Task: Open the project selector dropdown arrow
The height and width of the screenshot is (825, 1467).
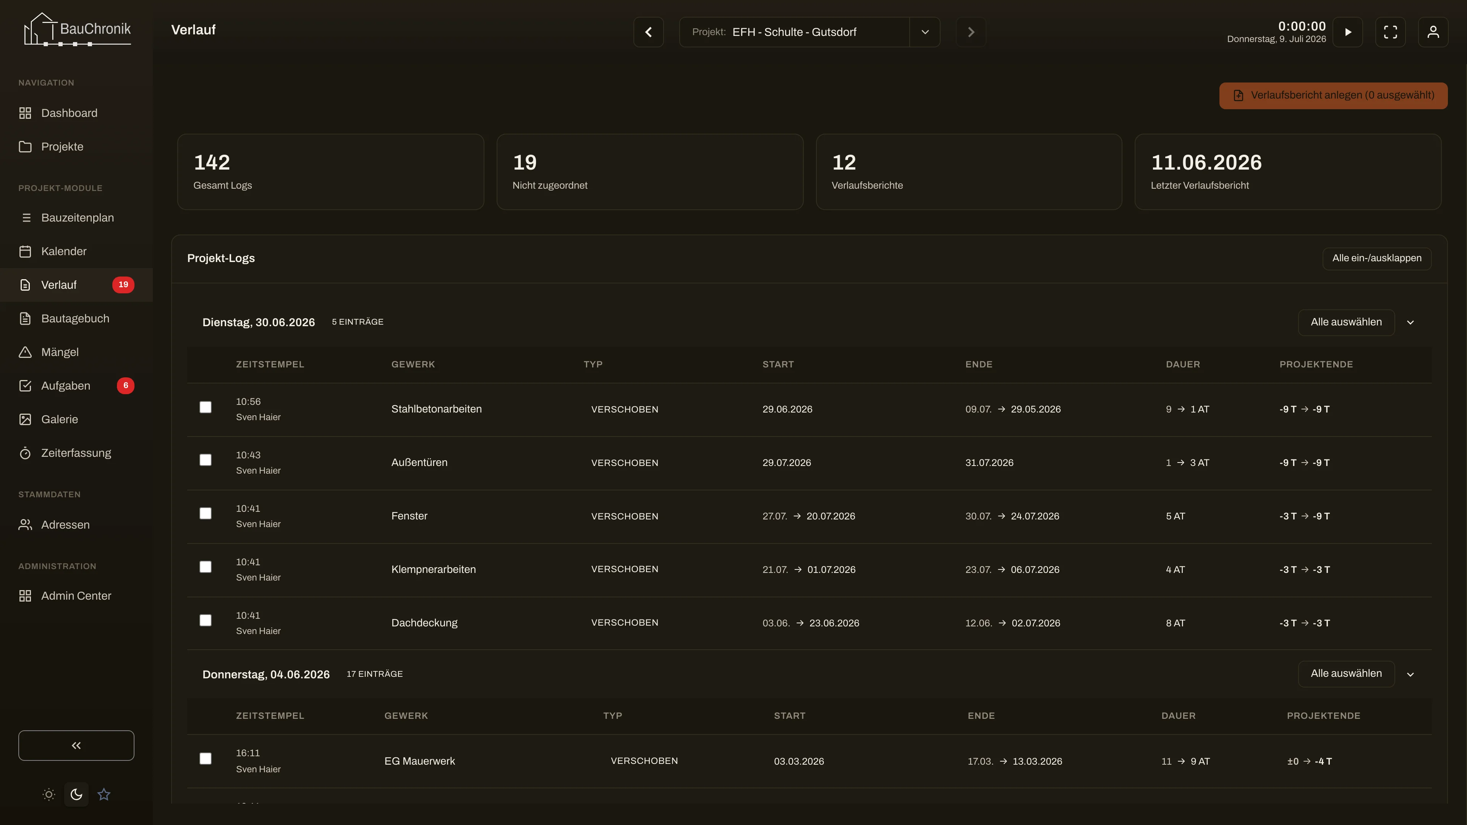Action: 925,32
